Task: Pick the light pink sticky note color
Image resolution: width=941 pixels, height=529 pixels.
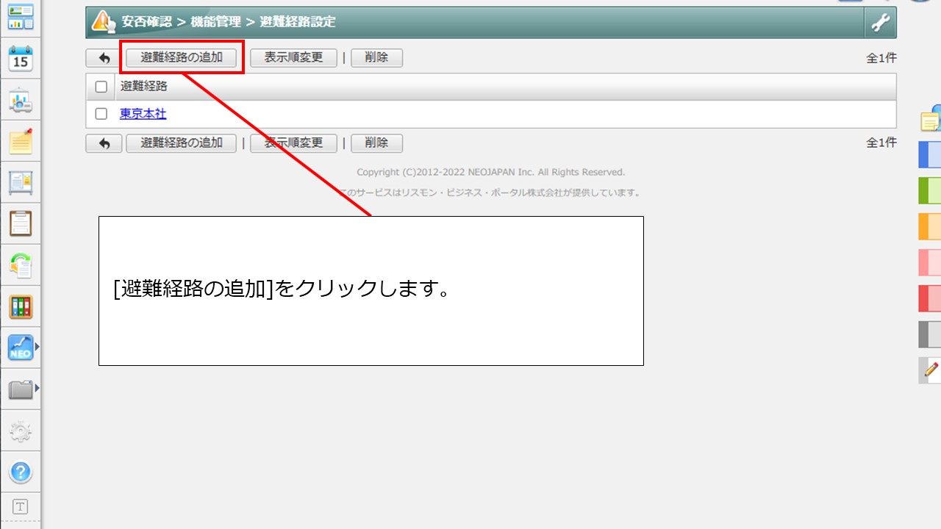Action: 930,262
